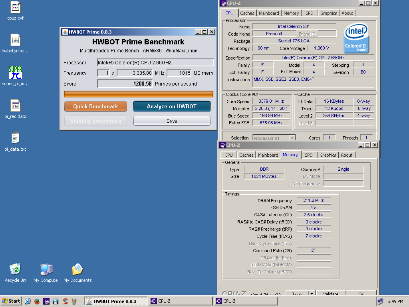
Task: Open the Tools dropdown arrow in CPU-Z
Action: 312,293
